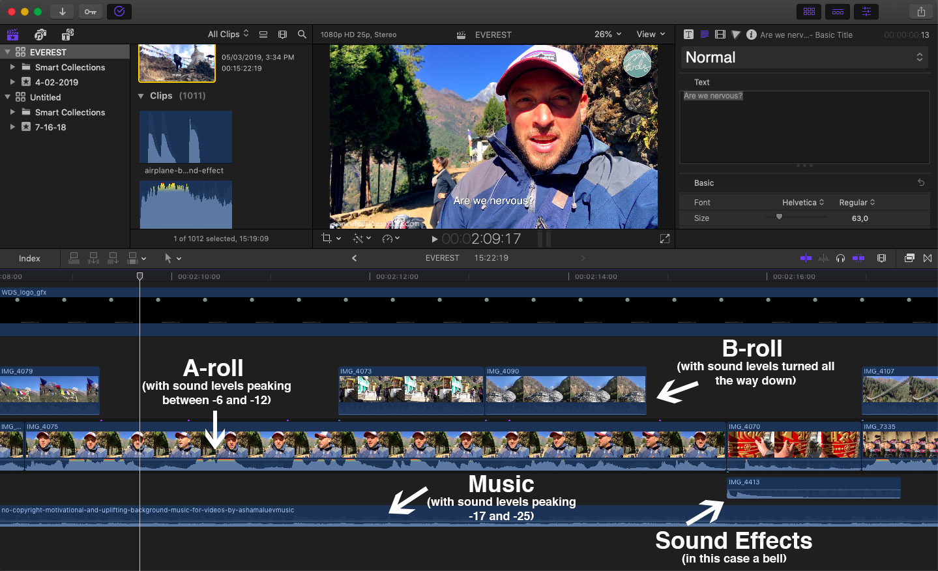Screen dimensions: 938x571
Task: Click the timeline ruler at 00:02:12:00
Action: 397,276
